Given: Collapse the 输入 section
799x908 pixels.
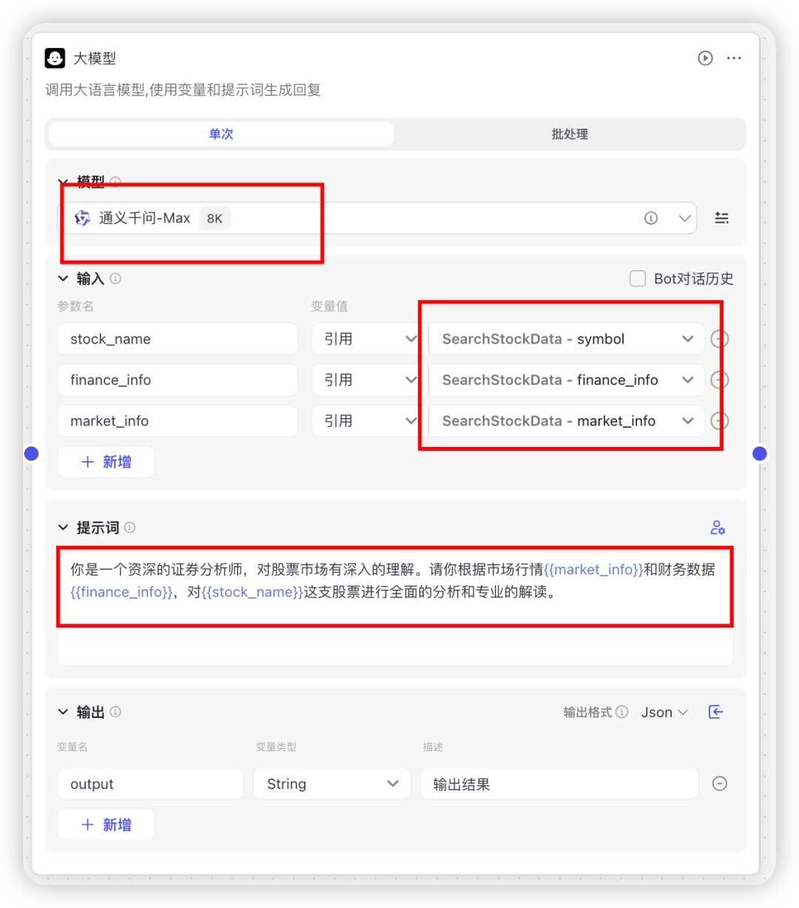Looking at the screenshot, I should coord(64,278).
